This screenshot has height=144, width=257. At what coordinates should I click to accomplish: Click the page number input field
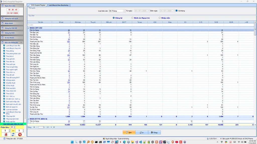pyautogui.click(x=41, y=127)
